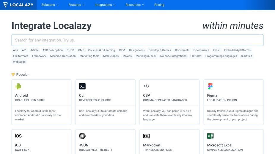This screenshot has height=154, width=275.
Task: Filter by Platform tag
Action: (196, 56)
